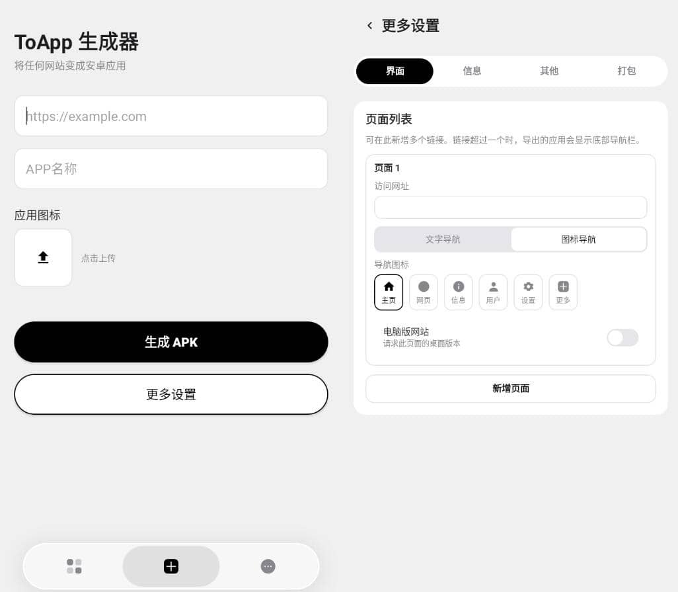Enable the 电脑版网站 desktop site toggle
Screen dimensions: 678x592
click(x=622, y=338)
